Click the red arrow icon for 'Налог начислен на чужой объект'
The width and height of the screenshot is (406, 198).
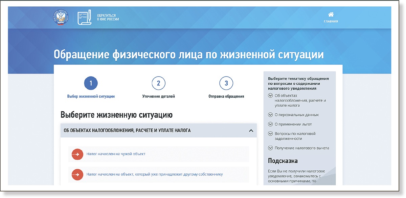tap(77, 154)
